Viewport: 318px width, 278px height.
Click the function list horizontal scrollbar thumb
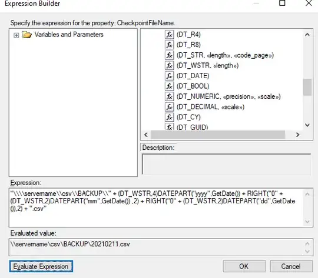218,135
